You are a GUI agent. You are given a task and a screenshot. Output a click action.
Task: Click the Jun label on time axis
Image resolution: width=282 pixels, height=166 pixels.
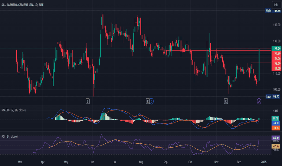click(x=92, y=162)
